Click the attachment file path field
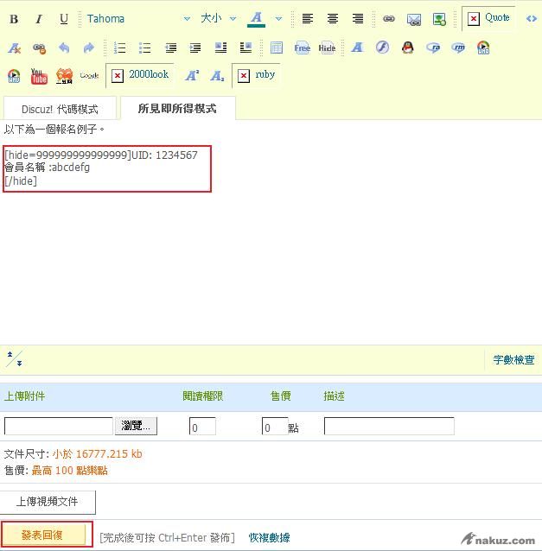 [x=59, y=427]
